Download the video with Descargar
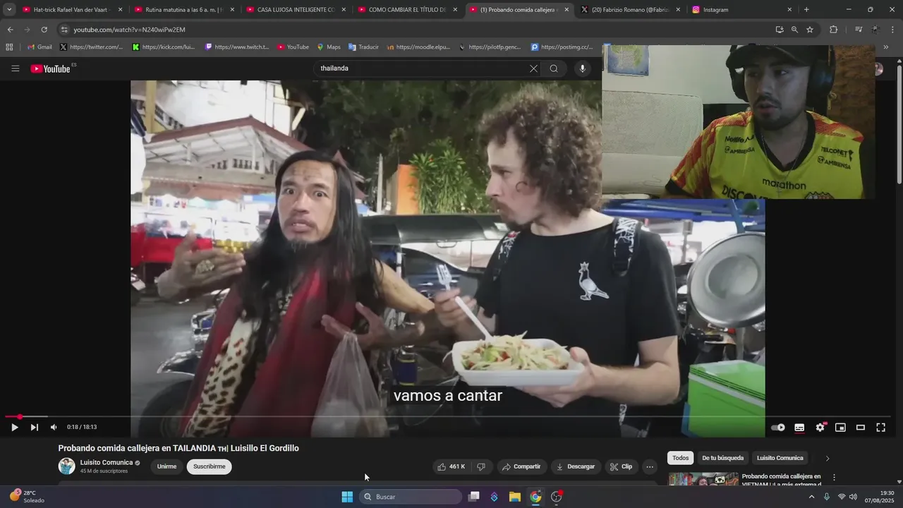Image resolution: width=903 pixels, height=508 pixels. click(576, 466)
